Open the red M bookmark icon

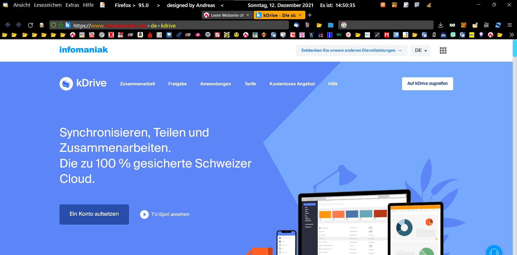387,35
